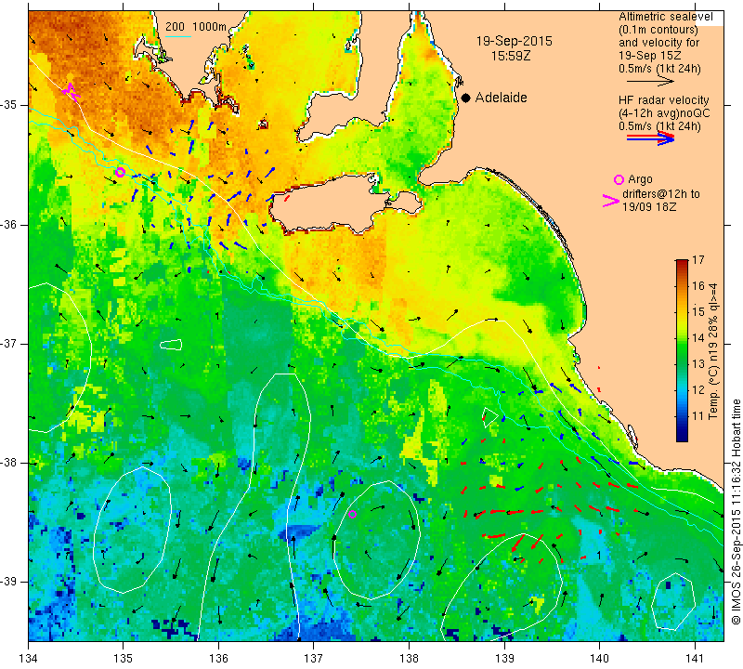Screen dimensions: 743x669
Task: Click the '200 1000m' depth contour label
Action: pos(196,27)
